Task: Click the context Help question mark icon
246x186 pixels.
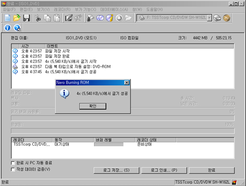Action: tap(17, 28)
